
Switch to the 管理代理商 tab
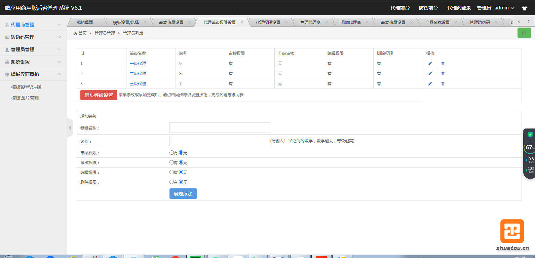[310, 23]
